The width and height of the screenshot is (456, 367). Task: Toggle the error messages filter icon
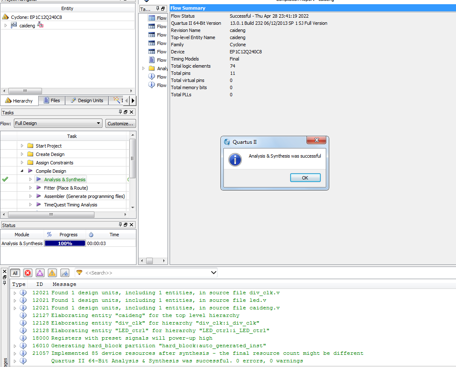pos(28,273)
